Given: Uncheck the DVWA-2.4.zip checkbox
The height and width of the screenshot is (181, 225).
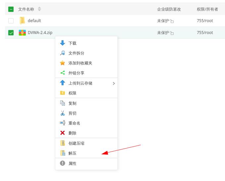Looking at the screenshot, I should click(11, 33).
